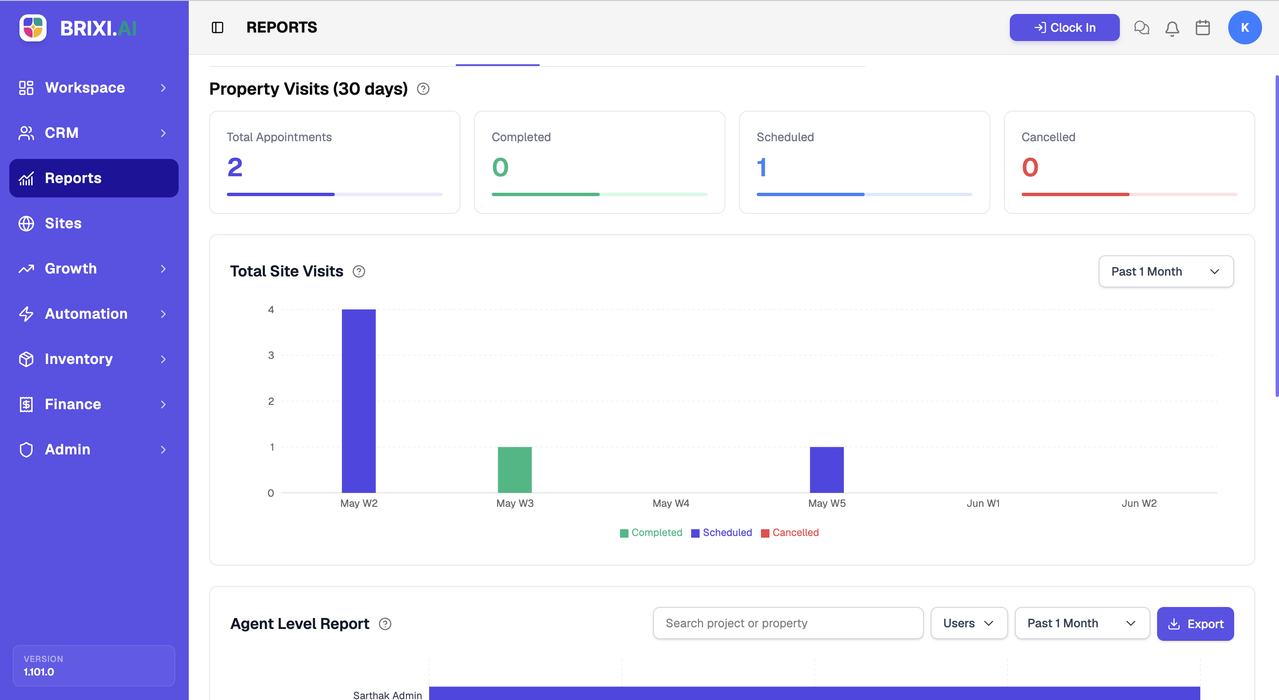1279x700 pixels.
Task: Open Total Site Visits Past 1 Month dropdown
Action: pos(1166,271)
